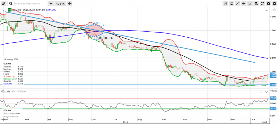Click the 1.518 price level tag
This screenshot has height=124, width=278.
pos(273,85)
